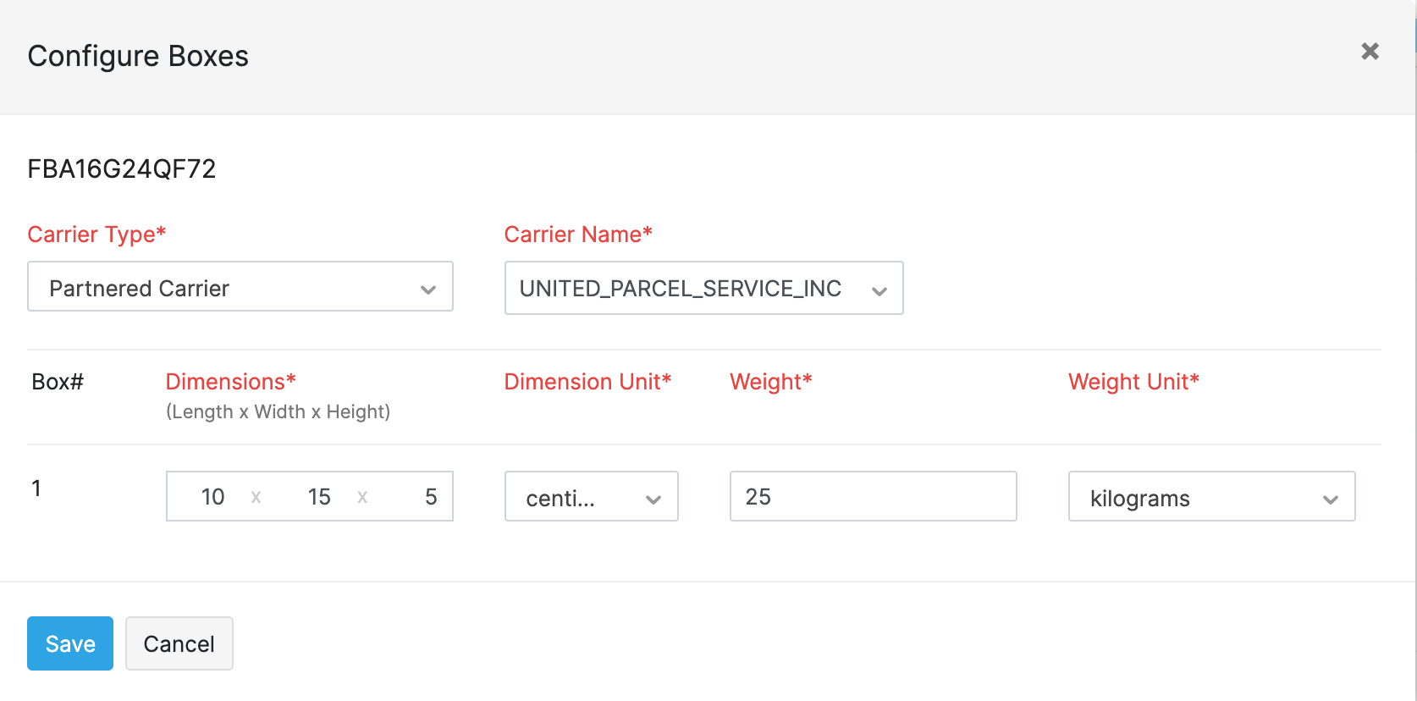Select box number 1 in the row

(x=36, y=488)
